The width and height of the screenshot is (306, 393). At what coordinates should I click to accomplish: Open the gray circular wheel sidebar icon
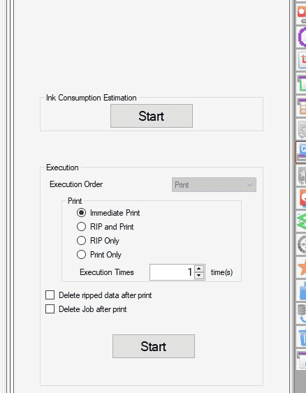(302, 244)
